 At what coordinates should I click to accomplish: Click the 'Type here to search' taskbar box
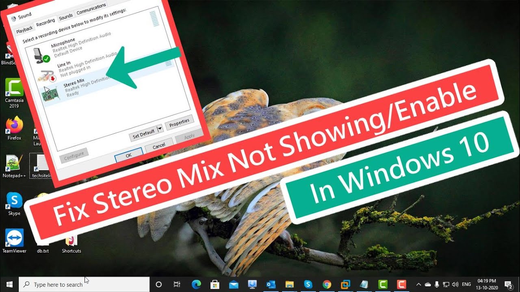pyautogui.click(x=84, y=284)
